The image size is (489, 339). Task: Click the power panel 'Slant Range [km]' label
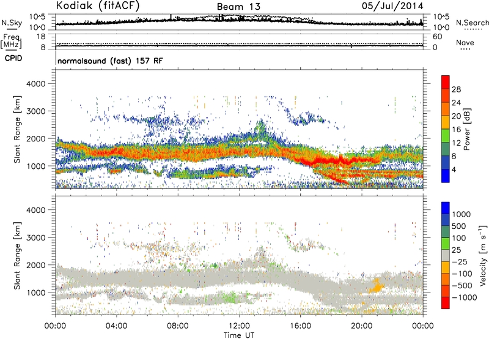(x=17, y=129)
